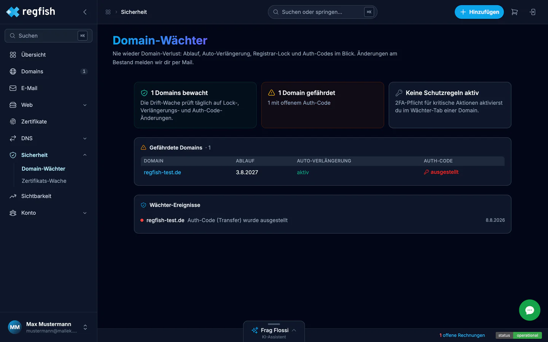Click the regfish logo
This screenshot has height=342, width=548.
[31, 12]
